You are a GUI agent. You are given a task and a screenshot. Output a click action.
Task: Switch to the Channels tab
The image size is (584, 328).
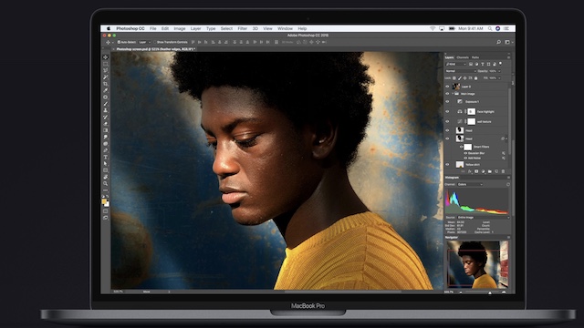pyautogui.click(x=463, y=57)
